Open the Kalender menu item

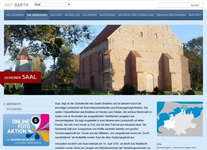(90, 15)
